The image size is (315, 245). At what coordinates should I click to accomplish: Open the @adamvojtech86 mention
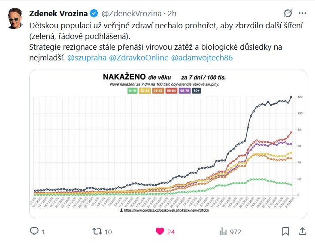(202, 57)
